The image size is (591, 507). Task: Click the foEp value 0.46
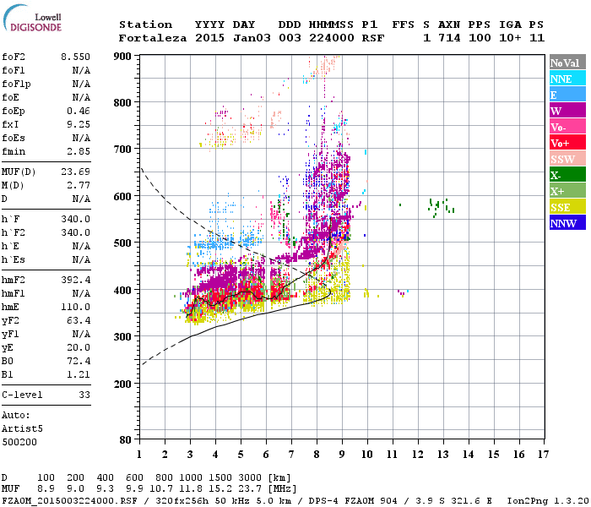[x=79, y=111]
